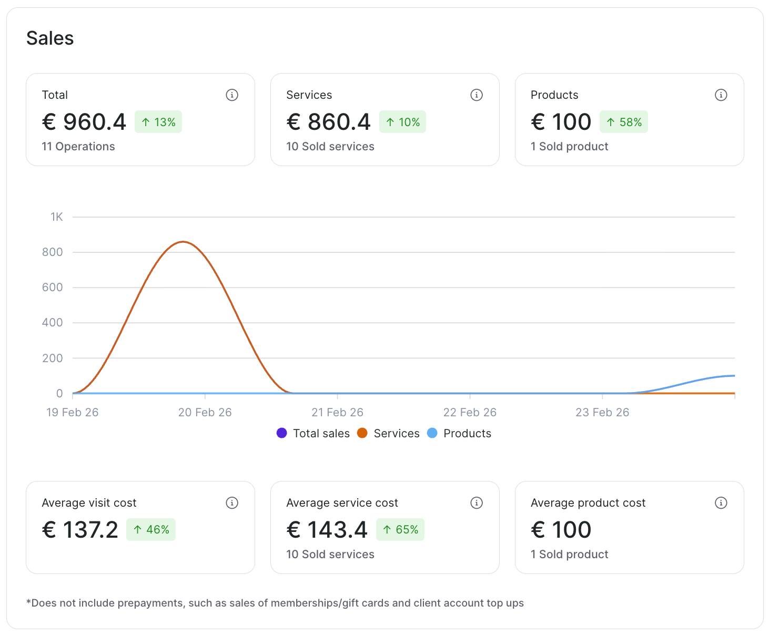Image resolution: width=769 pixels, height=636 pixels.
Task: Click the € 960.4 total sales amount
Action: (84, 122)
